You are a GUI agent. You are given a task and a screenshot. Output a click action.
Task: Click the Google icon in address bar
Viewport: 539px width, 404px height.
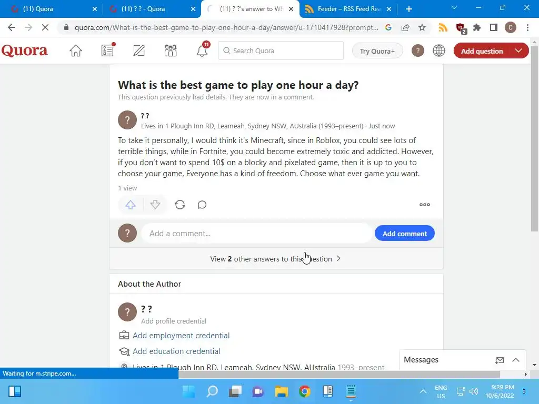coord(388,27)
